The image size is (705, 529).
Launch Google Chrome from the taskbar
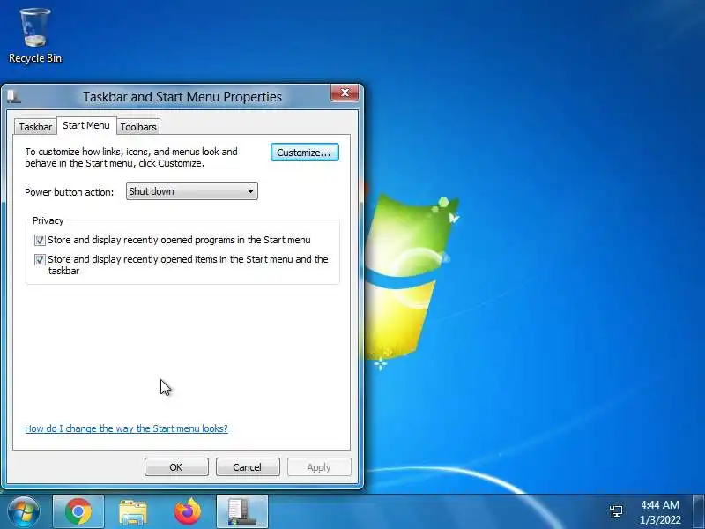coord(78,512)
